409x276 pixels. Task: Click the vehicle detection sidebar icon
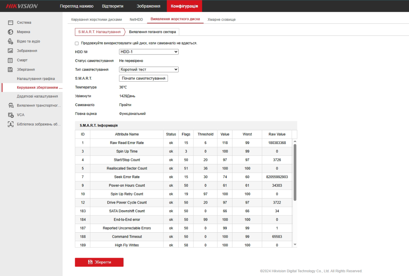tap(10, 105)
